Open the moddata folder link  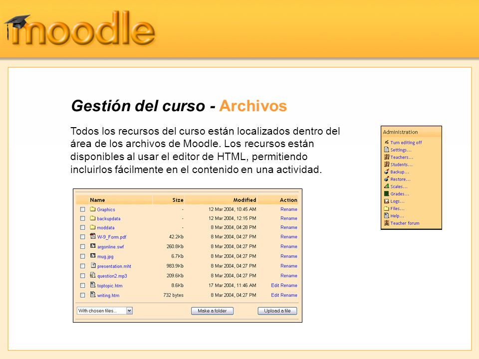coord(106,228)
